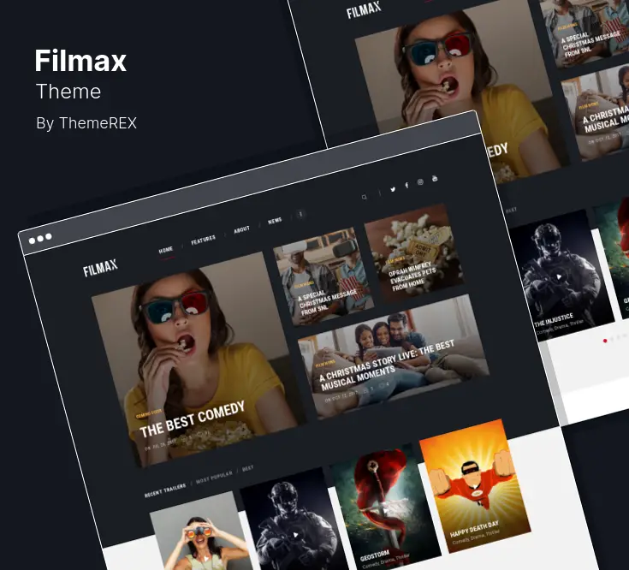Click the circular more-options menu icon after News

point(300,214)
